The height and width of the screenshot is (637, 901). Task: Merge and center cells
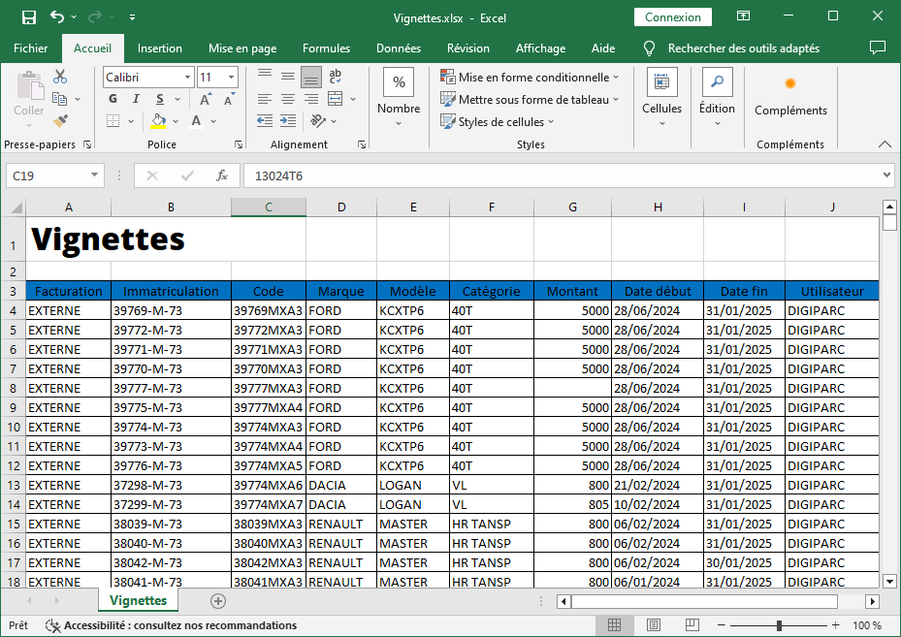[x=335, y=99]
